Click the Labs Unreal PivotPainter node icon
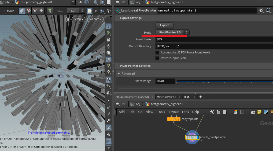This screenshot has width=273, height=151. click(118, 10)
